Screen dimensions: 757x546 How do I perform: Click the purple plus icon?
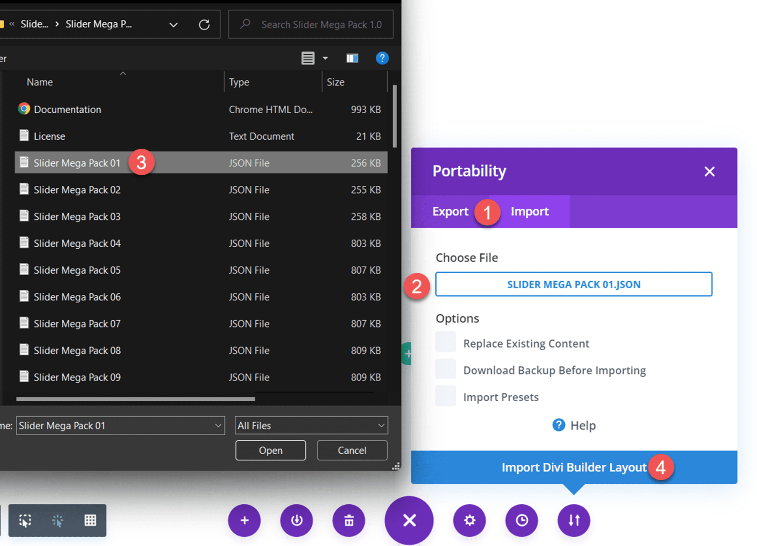pyautogui.click(x=244, y=521)
